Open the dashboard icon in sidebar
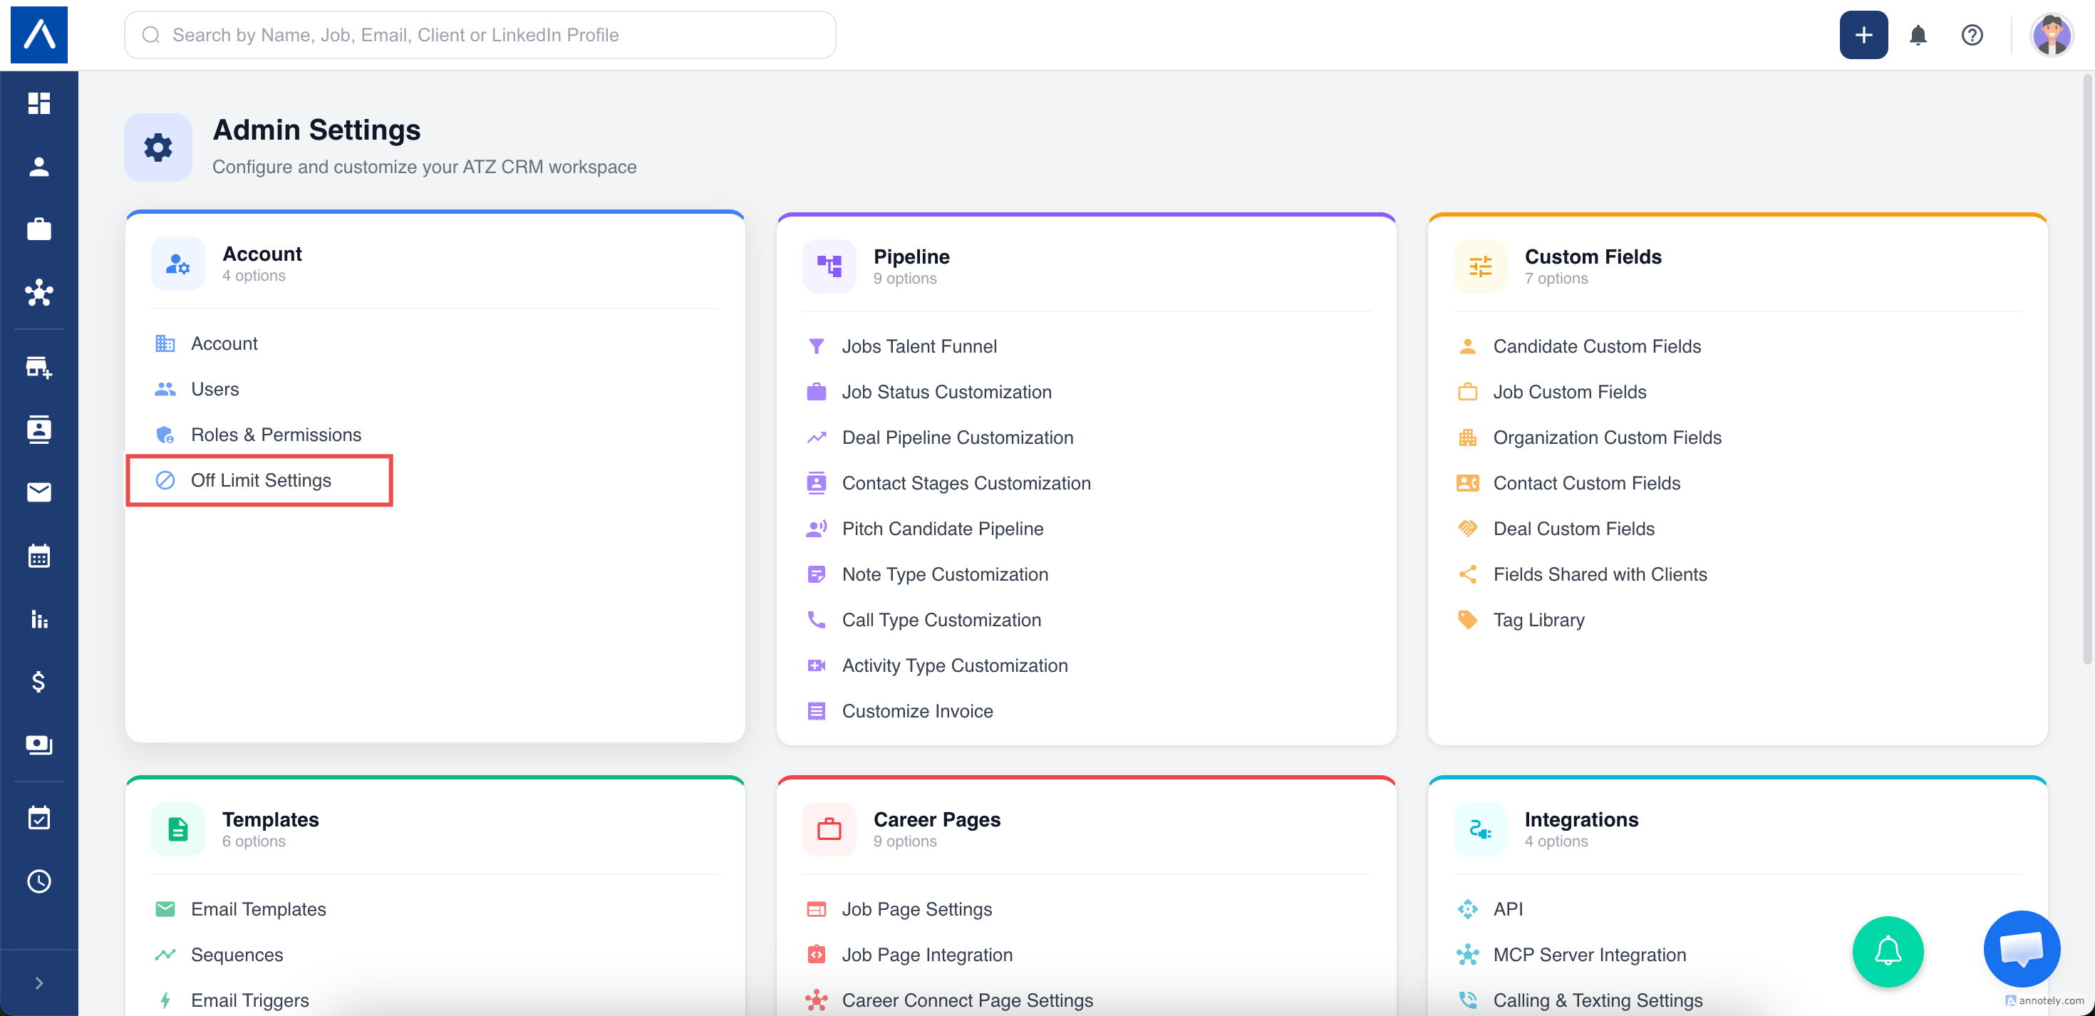Screen dimensions: 2095x1016 click(39, 103)
